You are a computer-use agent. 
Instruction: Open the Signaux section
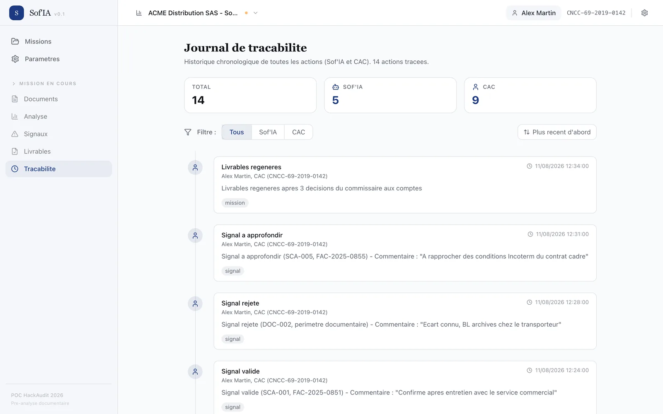tap(58, 134)
